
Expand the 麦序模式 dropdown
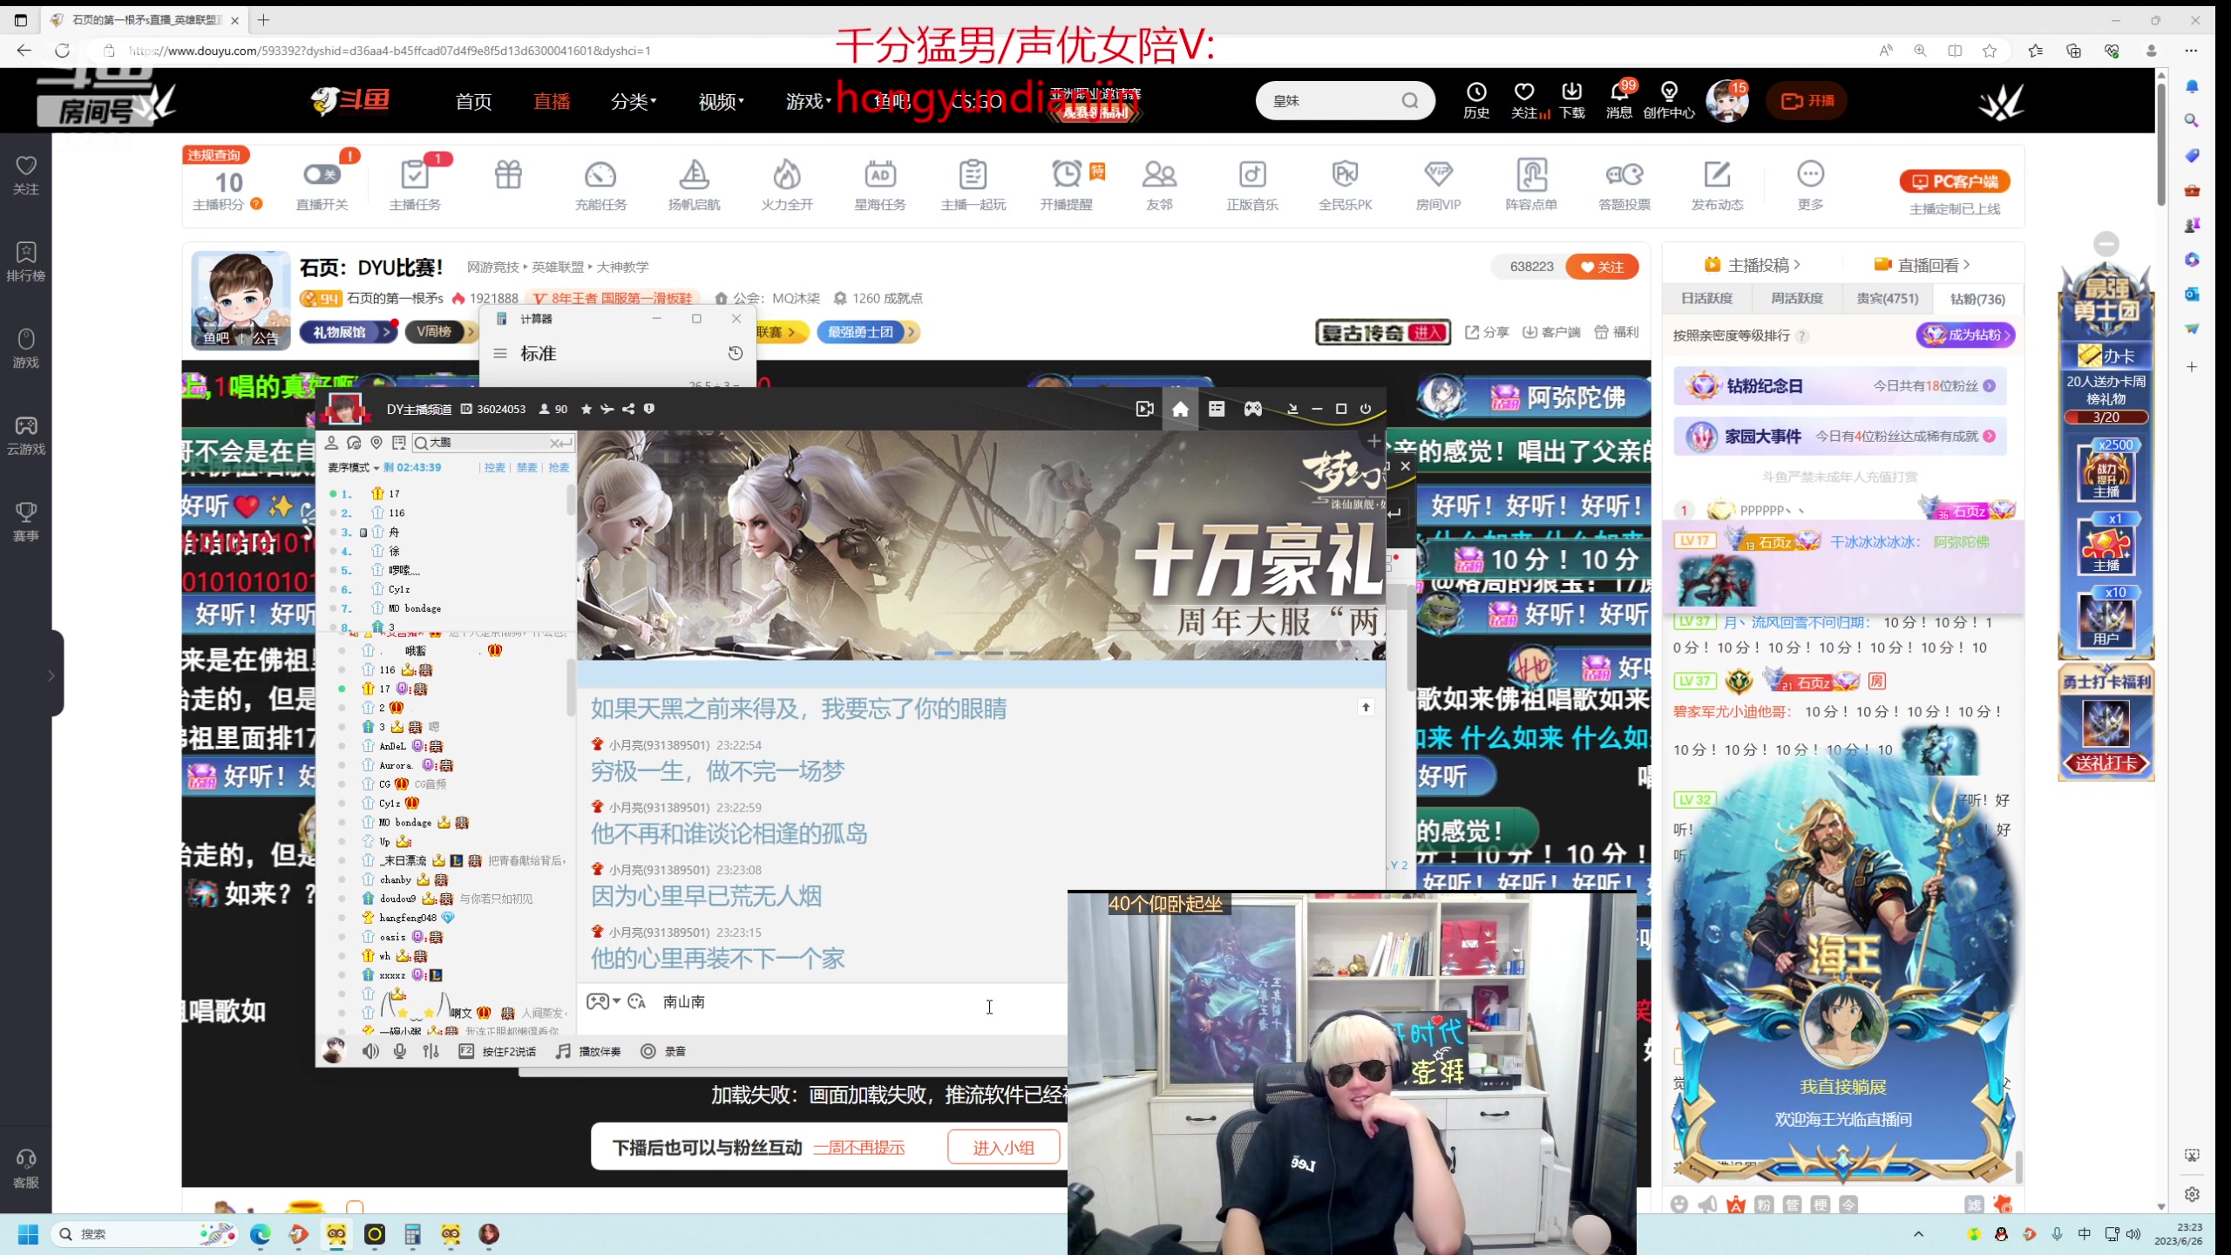tap(353, 468)
